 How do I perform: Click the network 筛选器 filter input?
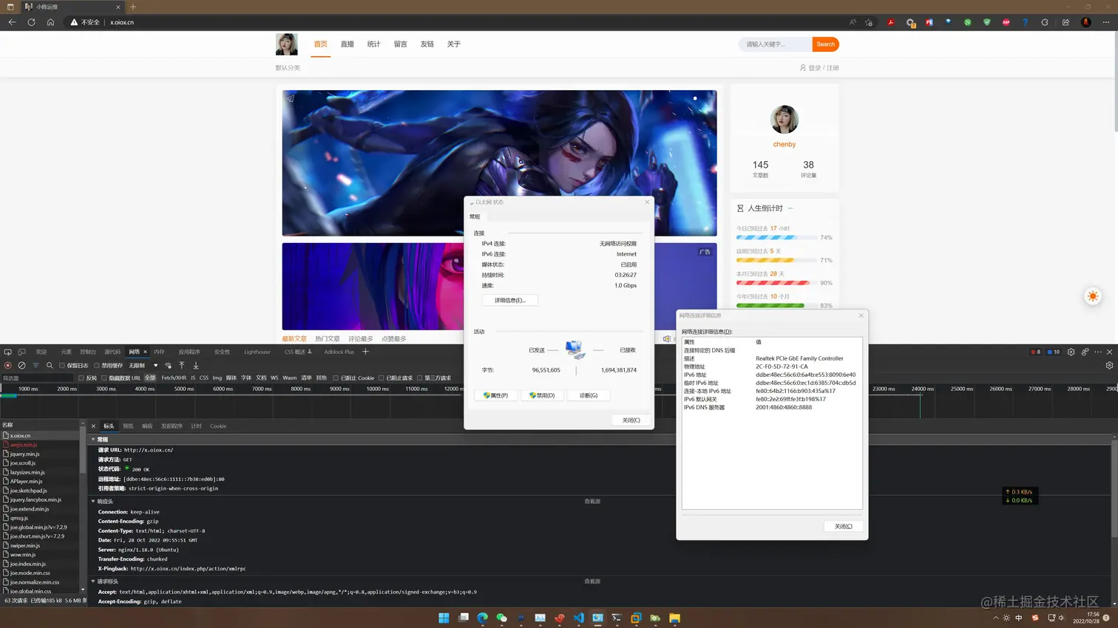point(37,378)
